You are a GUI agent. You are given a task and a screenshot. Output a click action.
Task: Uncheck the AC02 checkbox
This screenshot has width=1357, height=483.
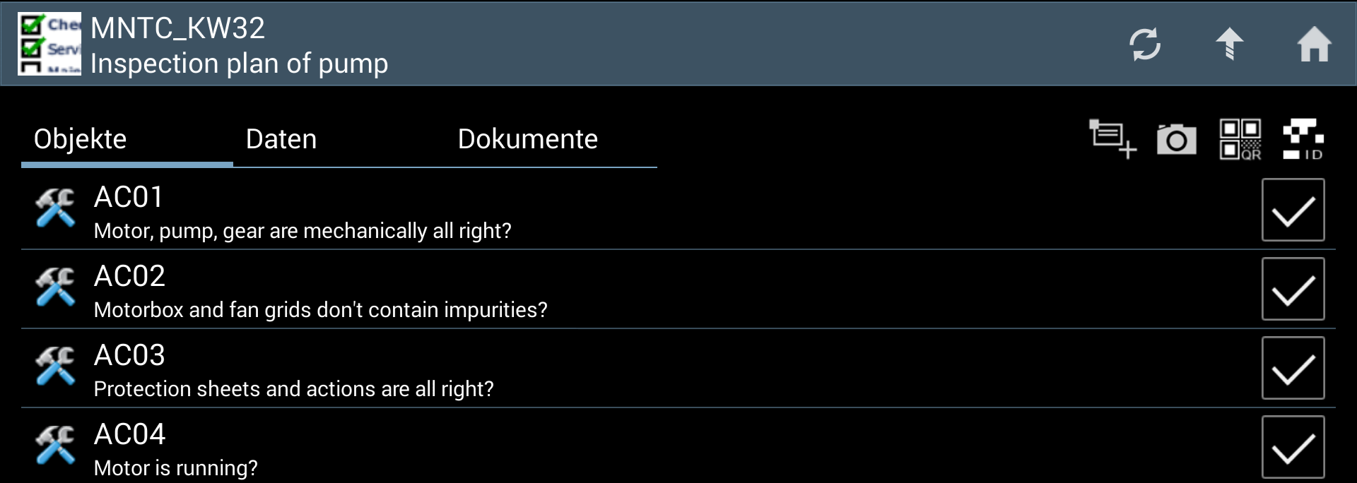pos(1293,289)
